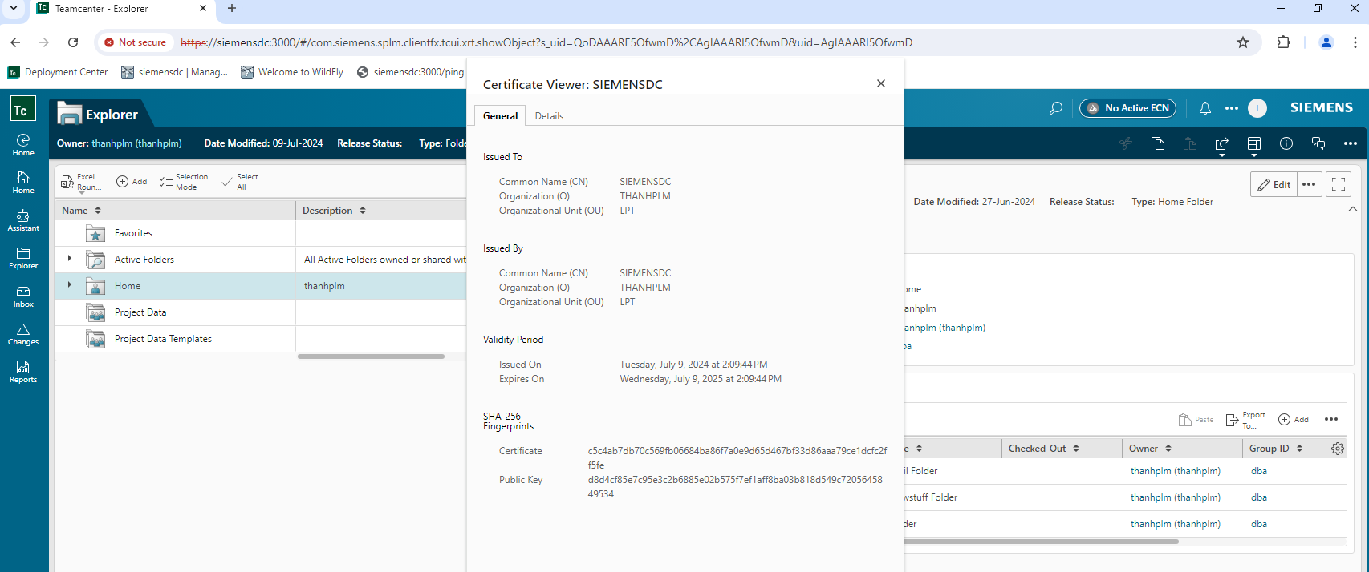This screenshot has height=572, width=1369.
Task: Open the browser tab search dropdown
Action: pyautogui.click(x=14, y=9)
